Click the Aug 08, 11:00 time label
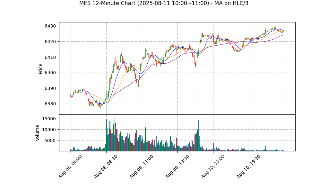Screen dimensions: 328x184 [x=142, y=166]
